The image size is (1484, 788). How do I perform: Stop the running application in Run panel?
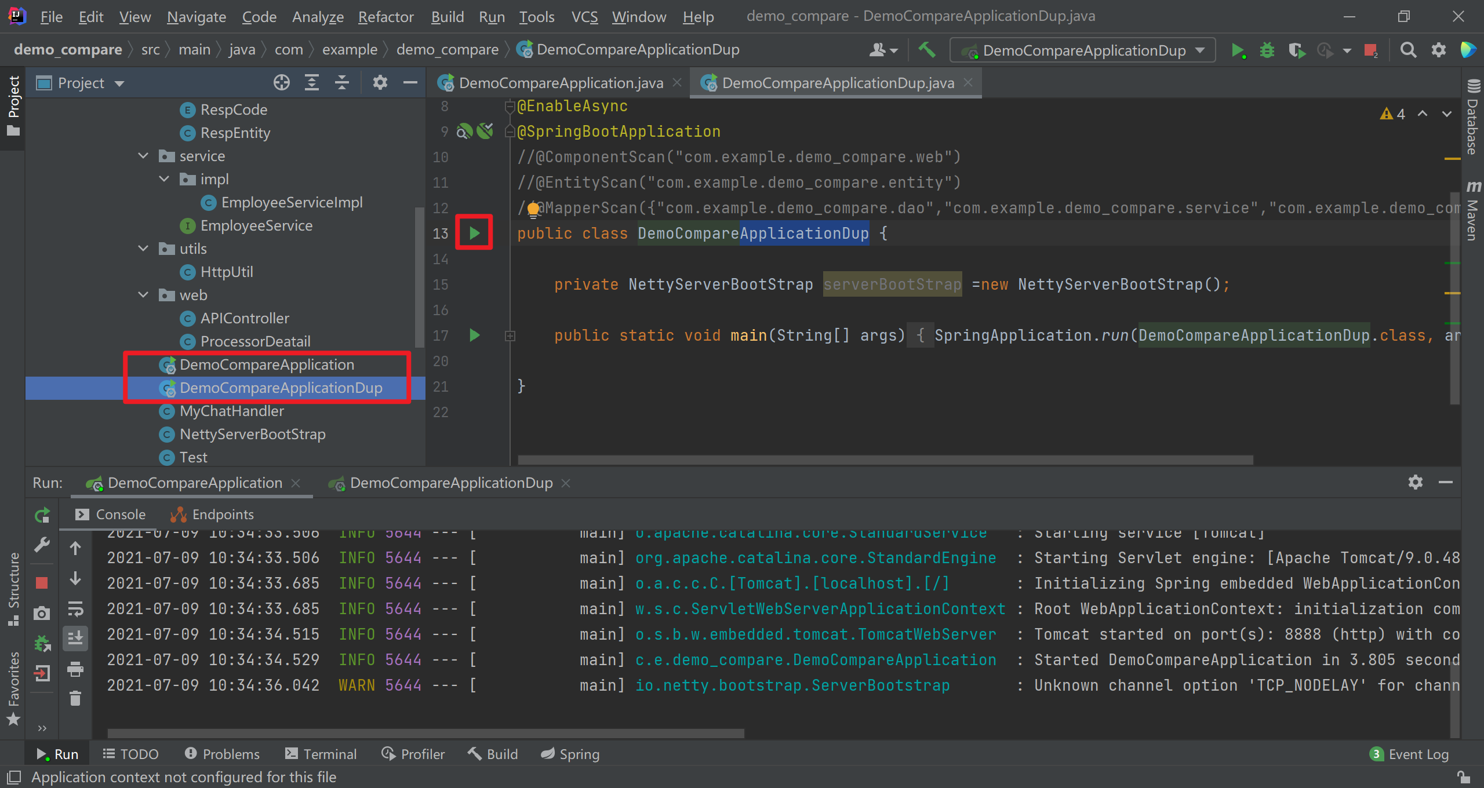point(42,583)
